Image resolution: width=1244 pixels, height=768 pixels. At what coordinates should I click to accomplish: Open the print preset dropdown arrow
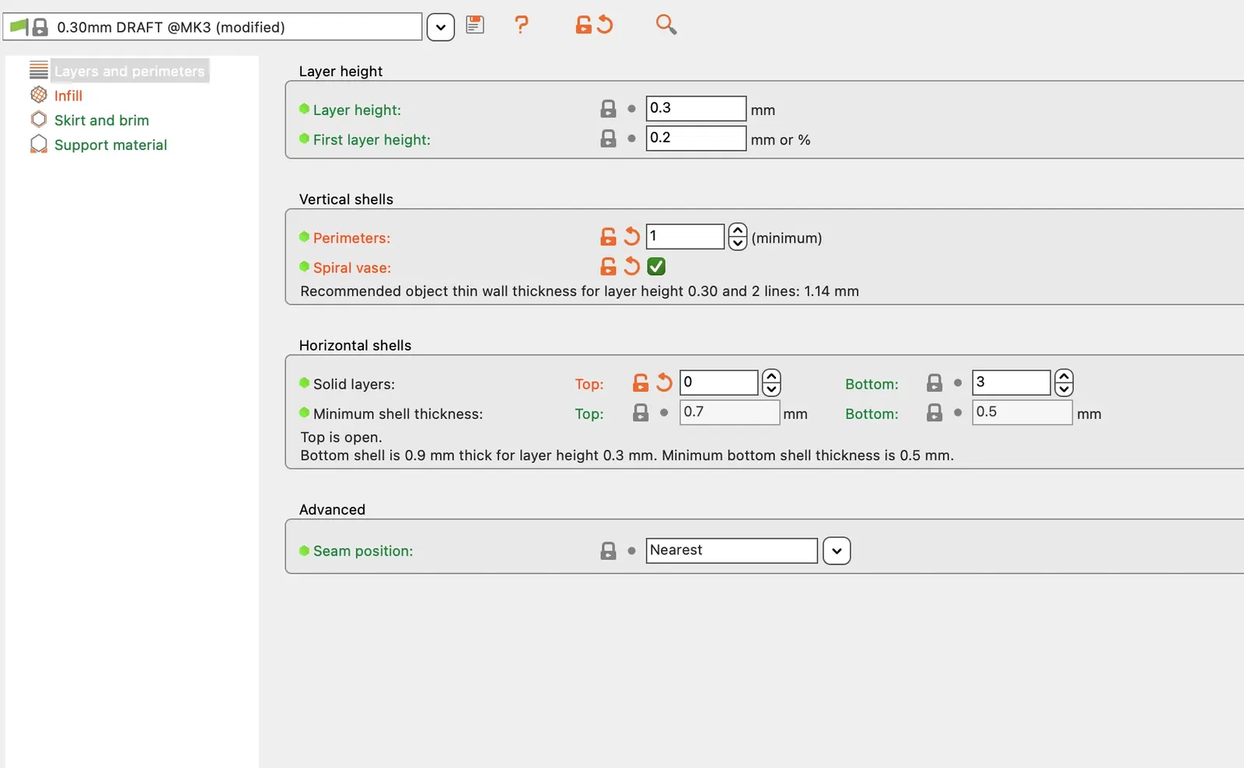440,27
